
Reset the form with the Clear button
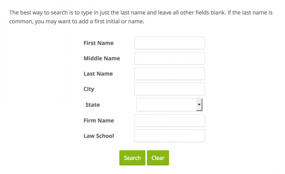coord(158,158)
